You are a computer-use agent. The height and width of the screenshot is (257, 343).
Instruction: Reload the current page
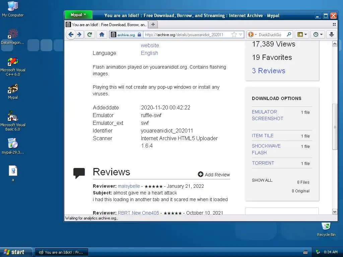coord(89,34)
